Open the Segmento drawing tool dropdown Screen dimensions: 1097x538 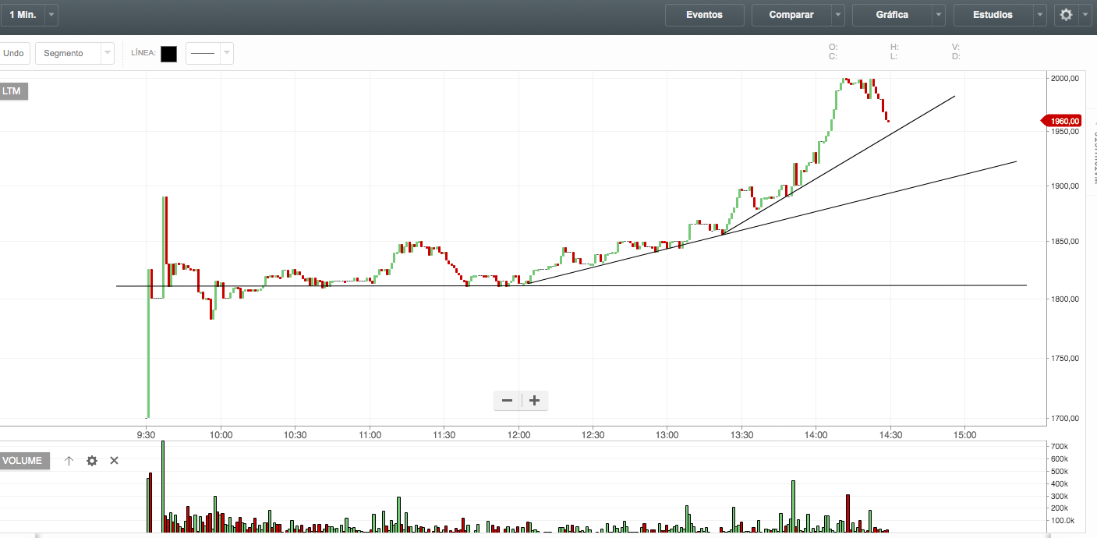(x=107, y=53)
